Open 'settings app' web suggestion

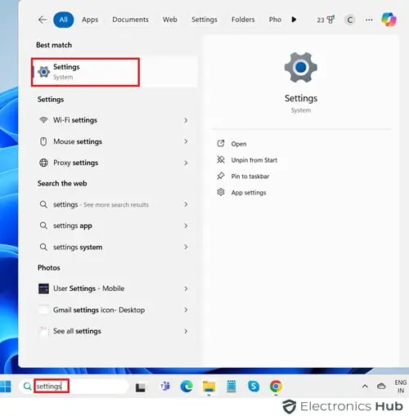113,226
